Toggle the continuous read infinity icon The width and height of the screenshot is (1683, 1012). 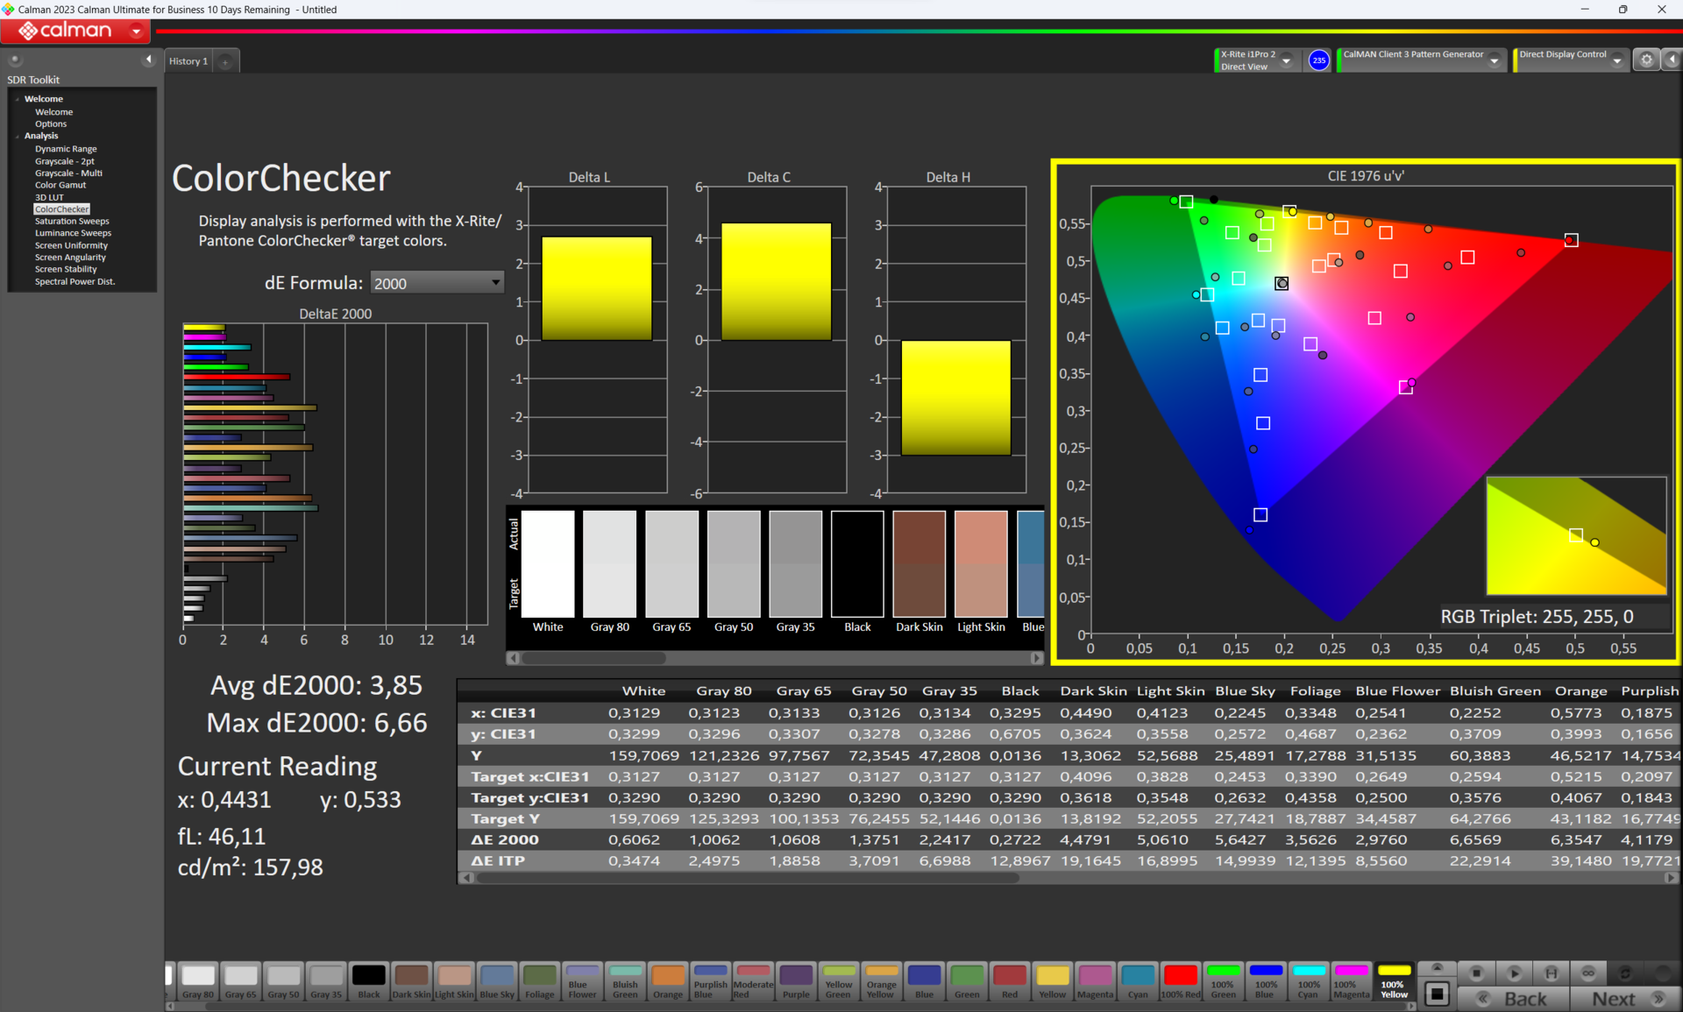pos(1587,973)
